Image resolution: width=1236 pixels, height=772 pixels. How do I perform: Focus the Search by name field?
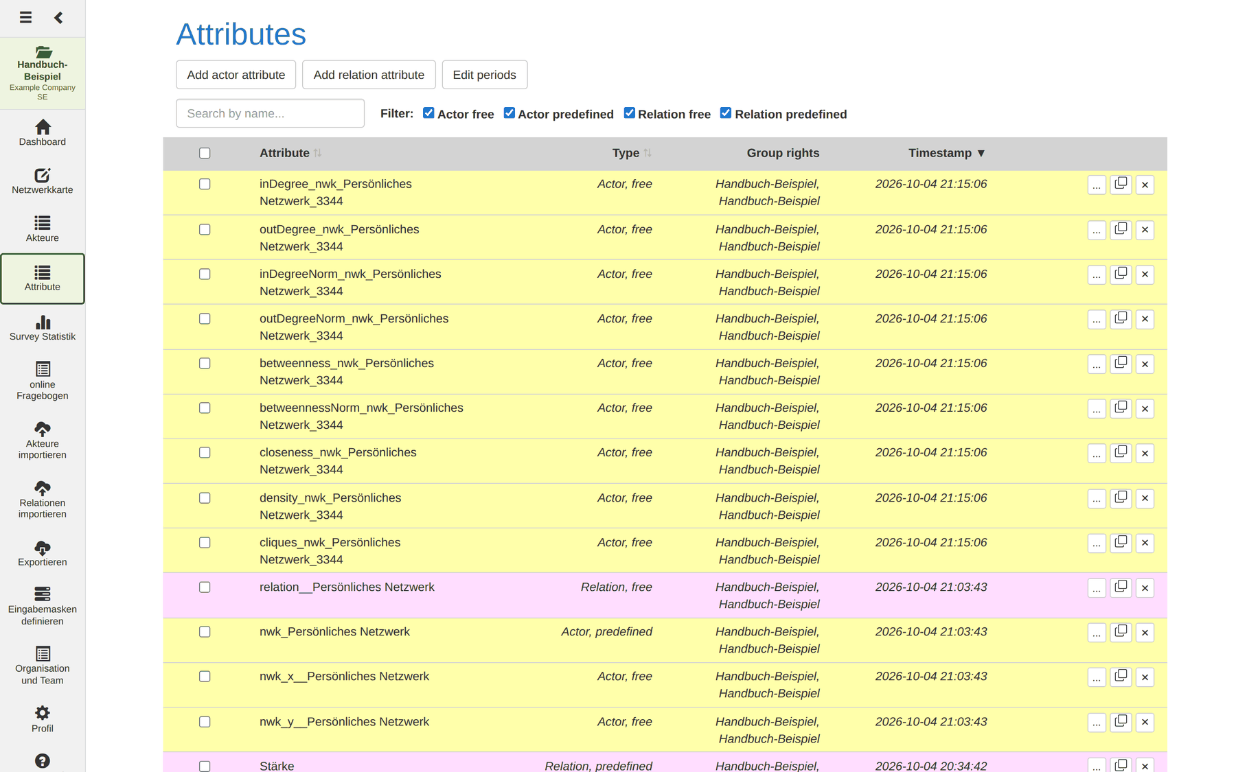click(271, 113)
